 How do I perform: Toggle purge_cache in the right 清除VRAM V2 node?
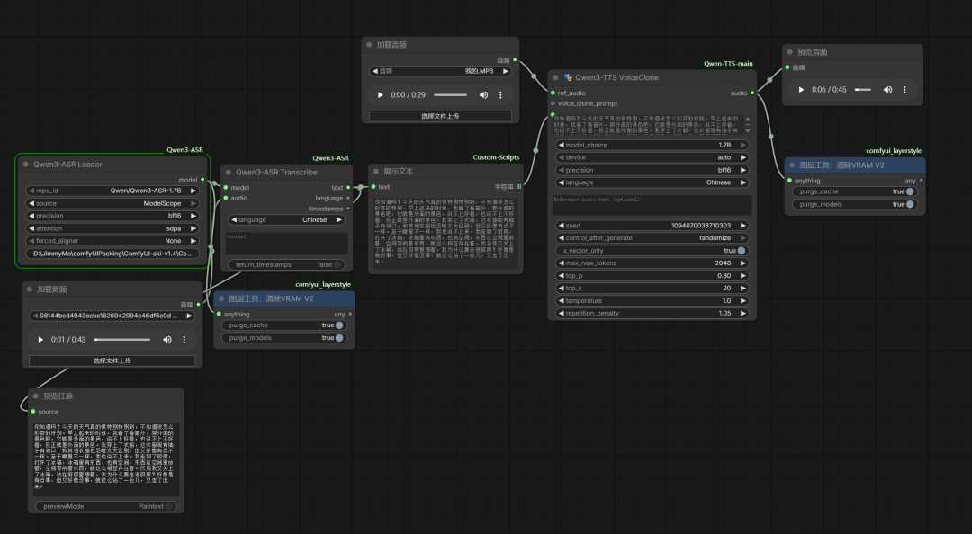(x=910, y=191)
